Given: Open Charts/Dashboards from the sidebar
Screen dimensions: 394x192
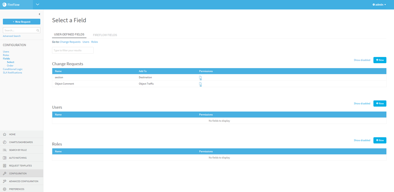Looking at the screenshot, I should pos(21,142).
